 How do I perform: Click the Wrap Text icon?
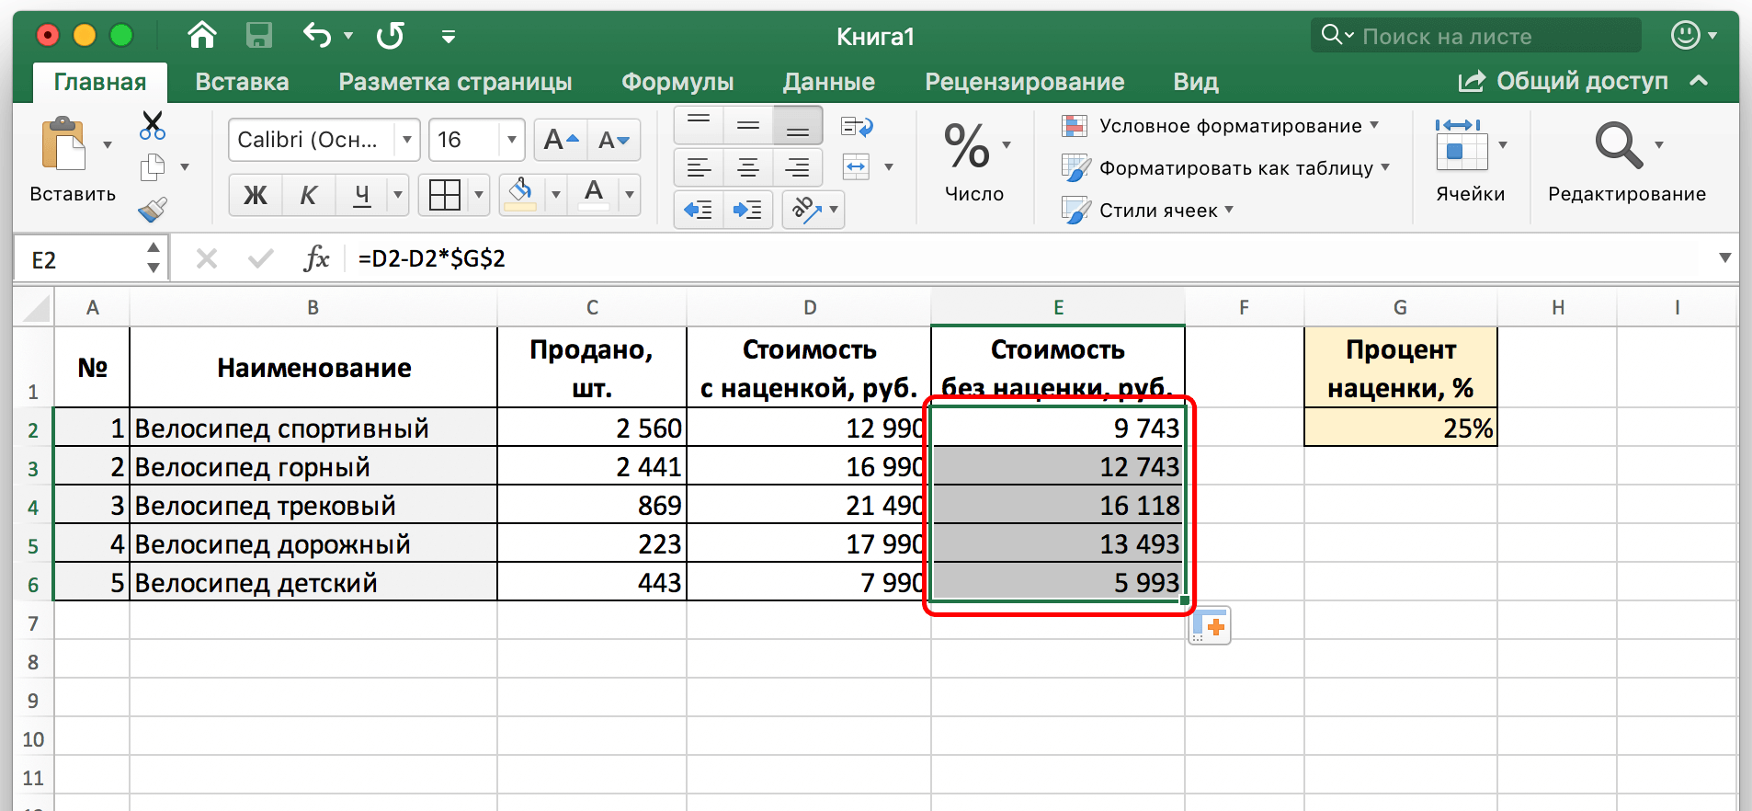(x=857, y=126)
